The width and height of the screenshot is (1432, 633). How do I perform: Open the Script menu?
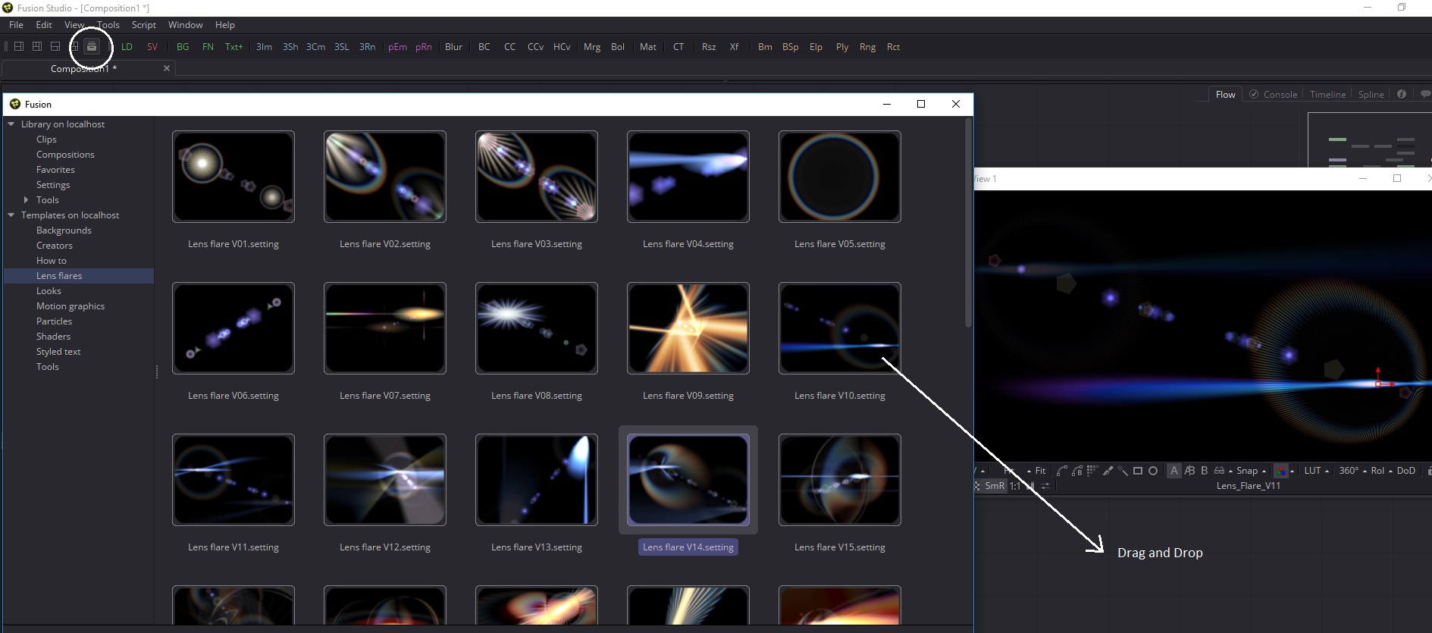pos(143,25)
